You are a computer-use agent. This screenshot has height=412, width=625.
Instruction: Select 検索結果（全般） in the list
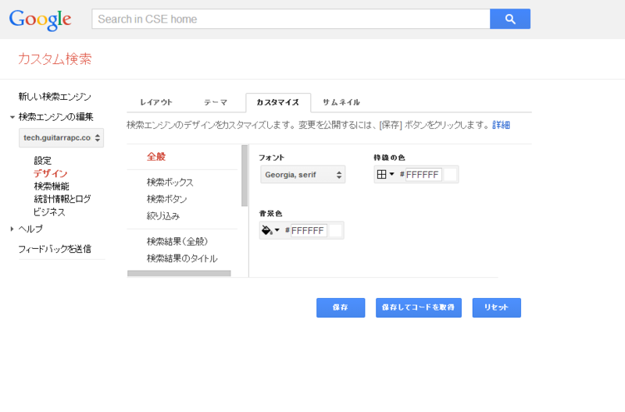point(177,241)
